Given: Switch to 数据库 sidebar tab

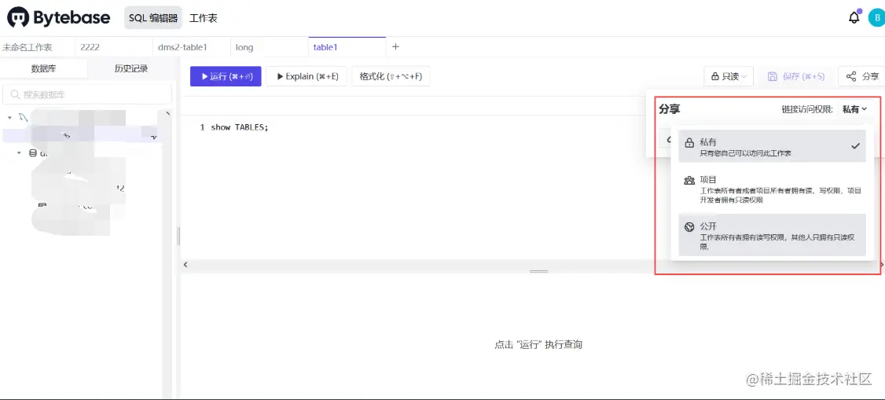Looking at the screenshot, I should coord(43,69).
